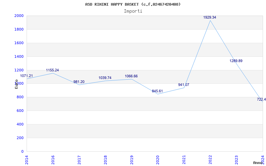Click the Euro axis label
Viewport: 266px width, 166px height.
pos(16,84)
